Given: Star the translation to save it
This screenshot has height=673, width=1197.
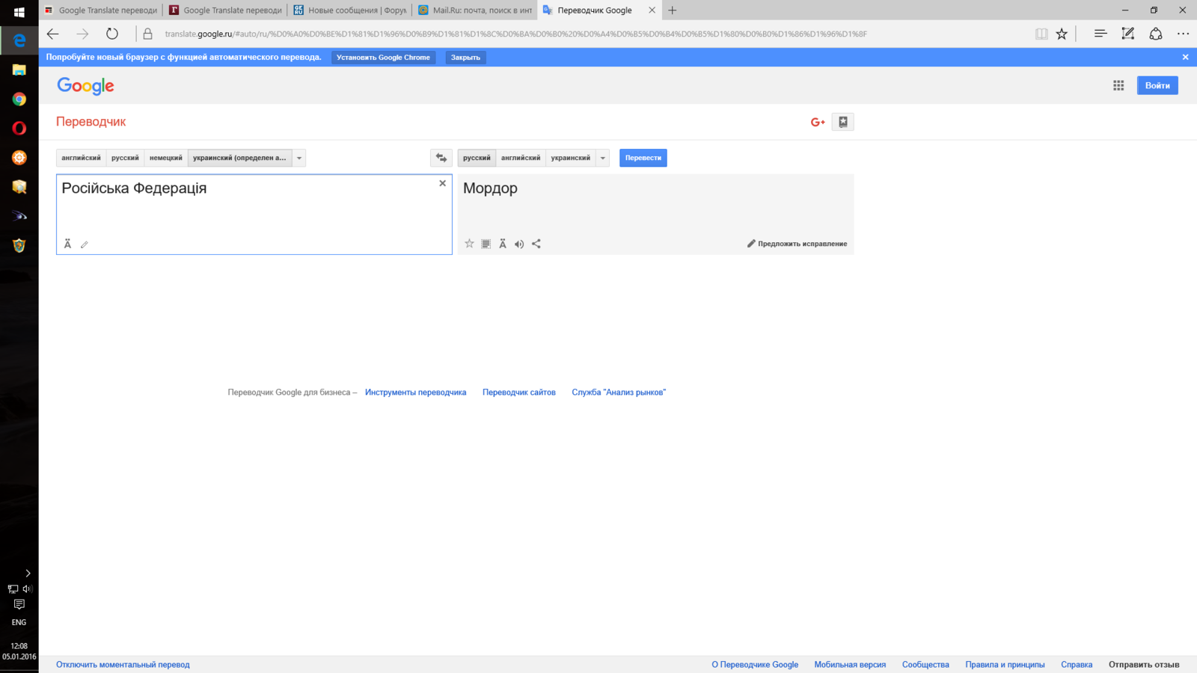Looking at the screenshot, I should pyautogui.click(x=469, y=244).
